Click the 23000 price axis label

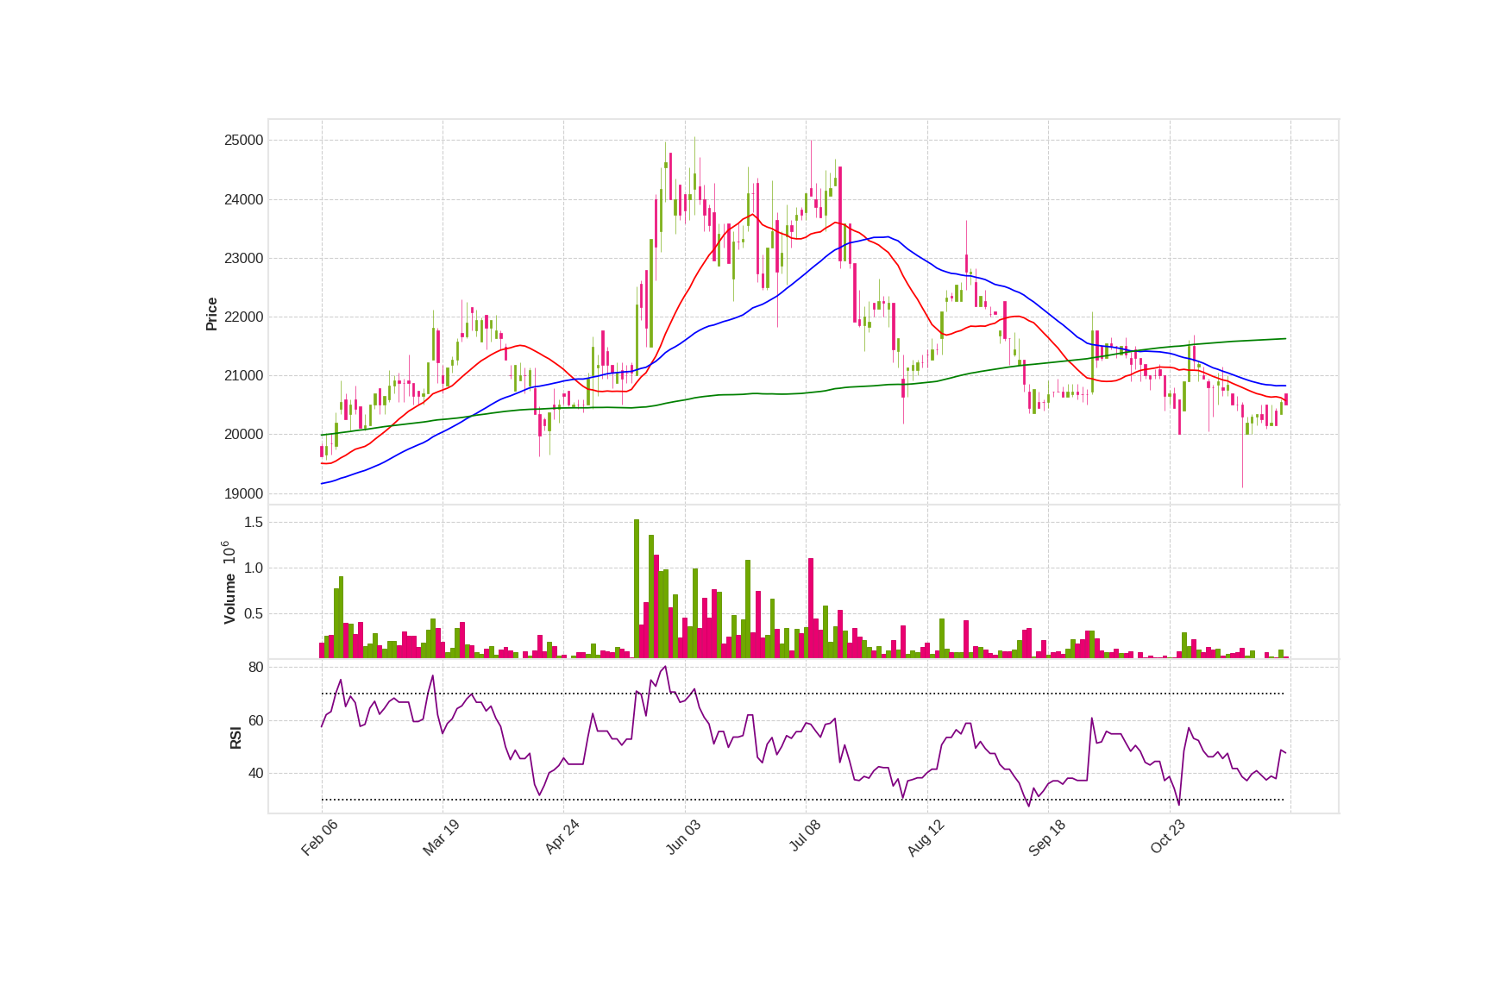click(243, 259)
